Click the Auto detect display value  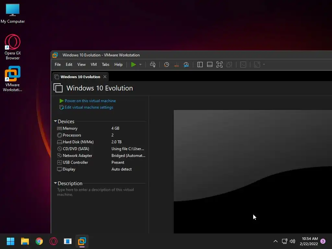click(122, 169)
